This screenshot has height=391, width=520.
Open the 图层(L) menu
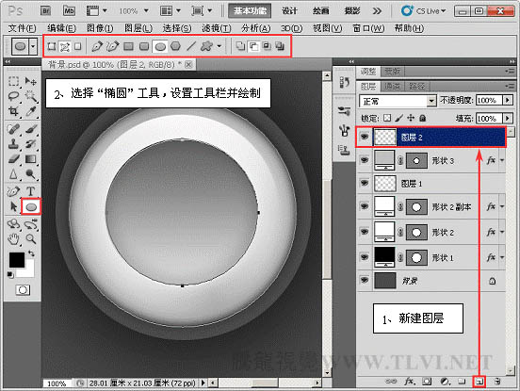138,28
